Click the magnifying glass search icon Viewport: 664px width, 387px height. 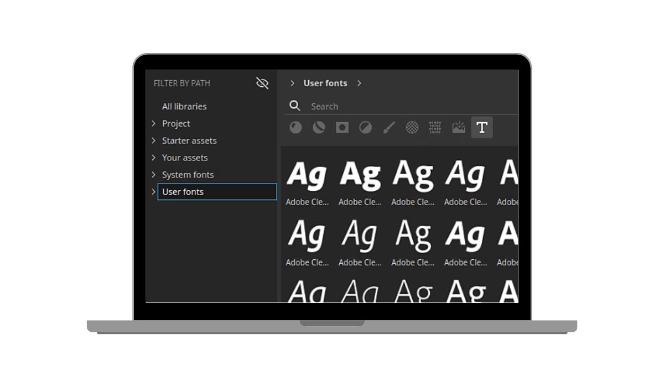coord(295,106)
